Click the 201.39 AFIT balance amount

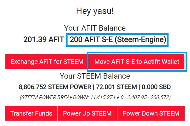click(44, 39)
